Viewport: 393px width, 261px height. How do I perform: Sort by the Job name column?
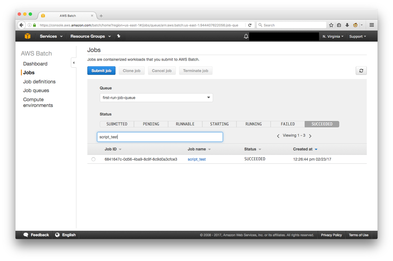click(199, 149)
